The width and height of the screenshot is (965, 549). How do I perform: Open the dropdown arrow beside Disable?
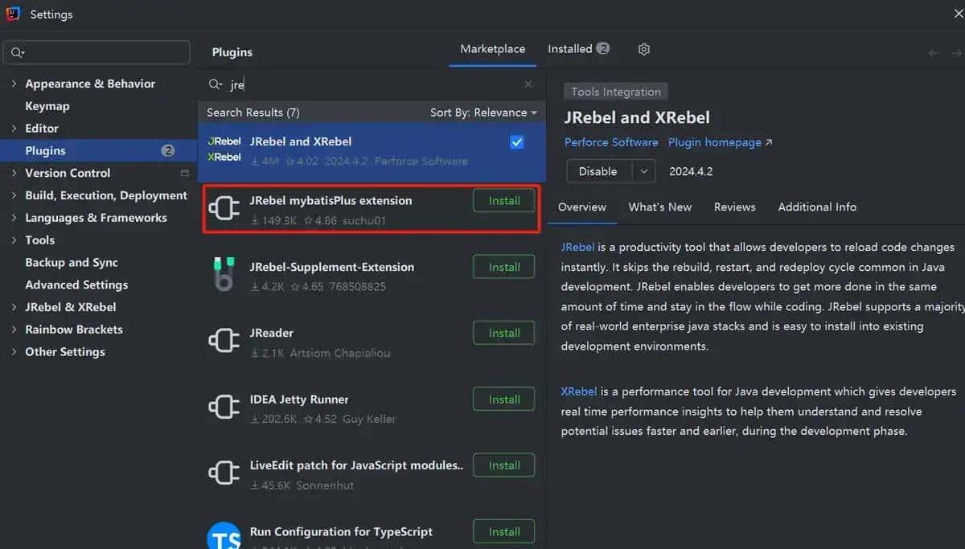point(643,171)
